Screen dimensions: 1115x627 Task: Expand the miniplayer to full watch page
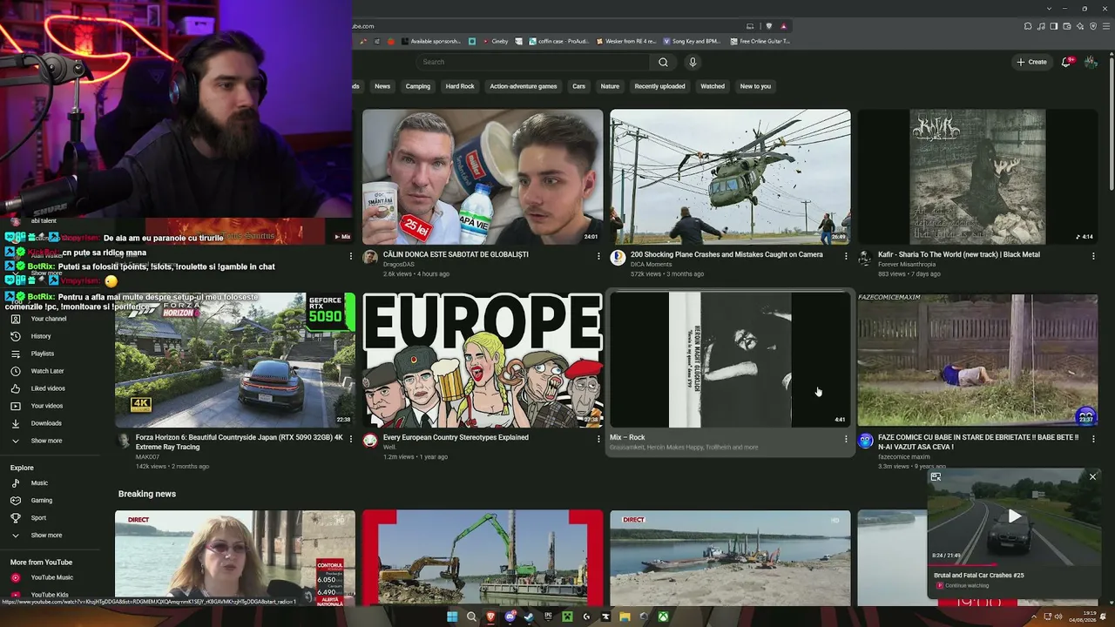(936, 477)
